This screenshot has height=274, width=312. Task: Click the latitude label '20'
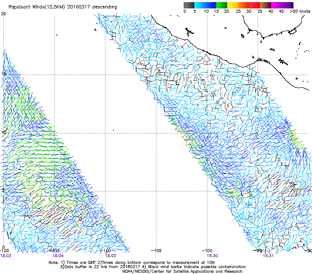click(x=3, y=14)
